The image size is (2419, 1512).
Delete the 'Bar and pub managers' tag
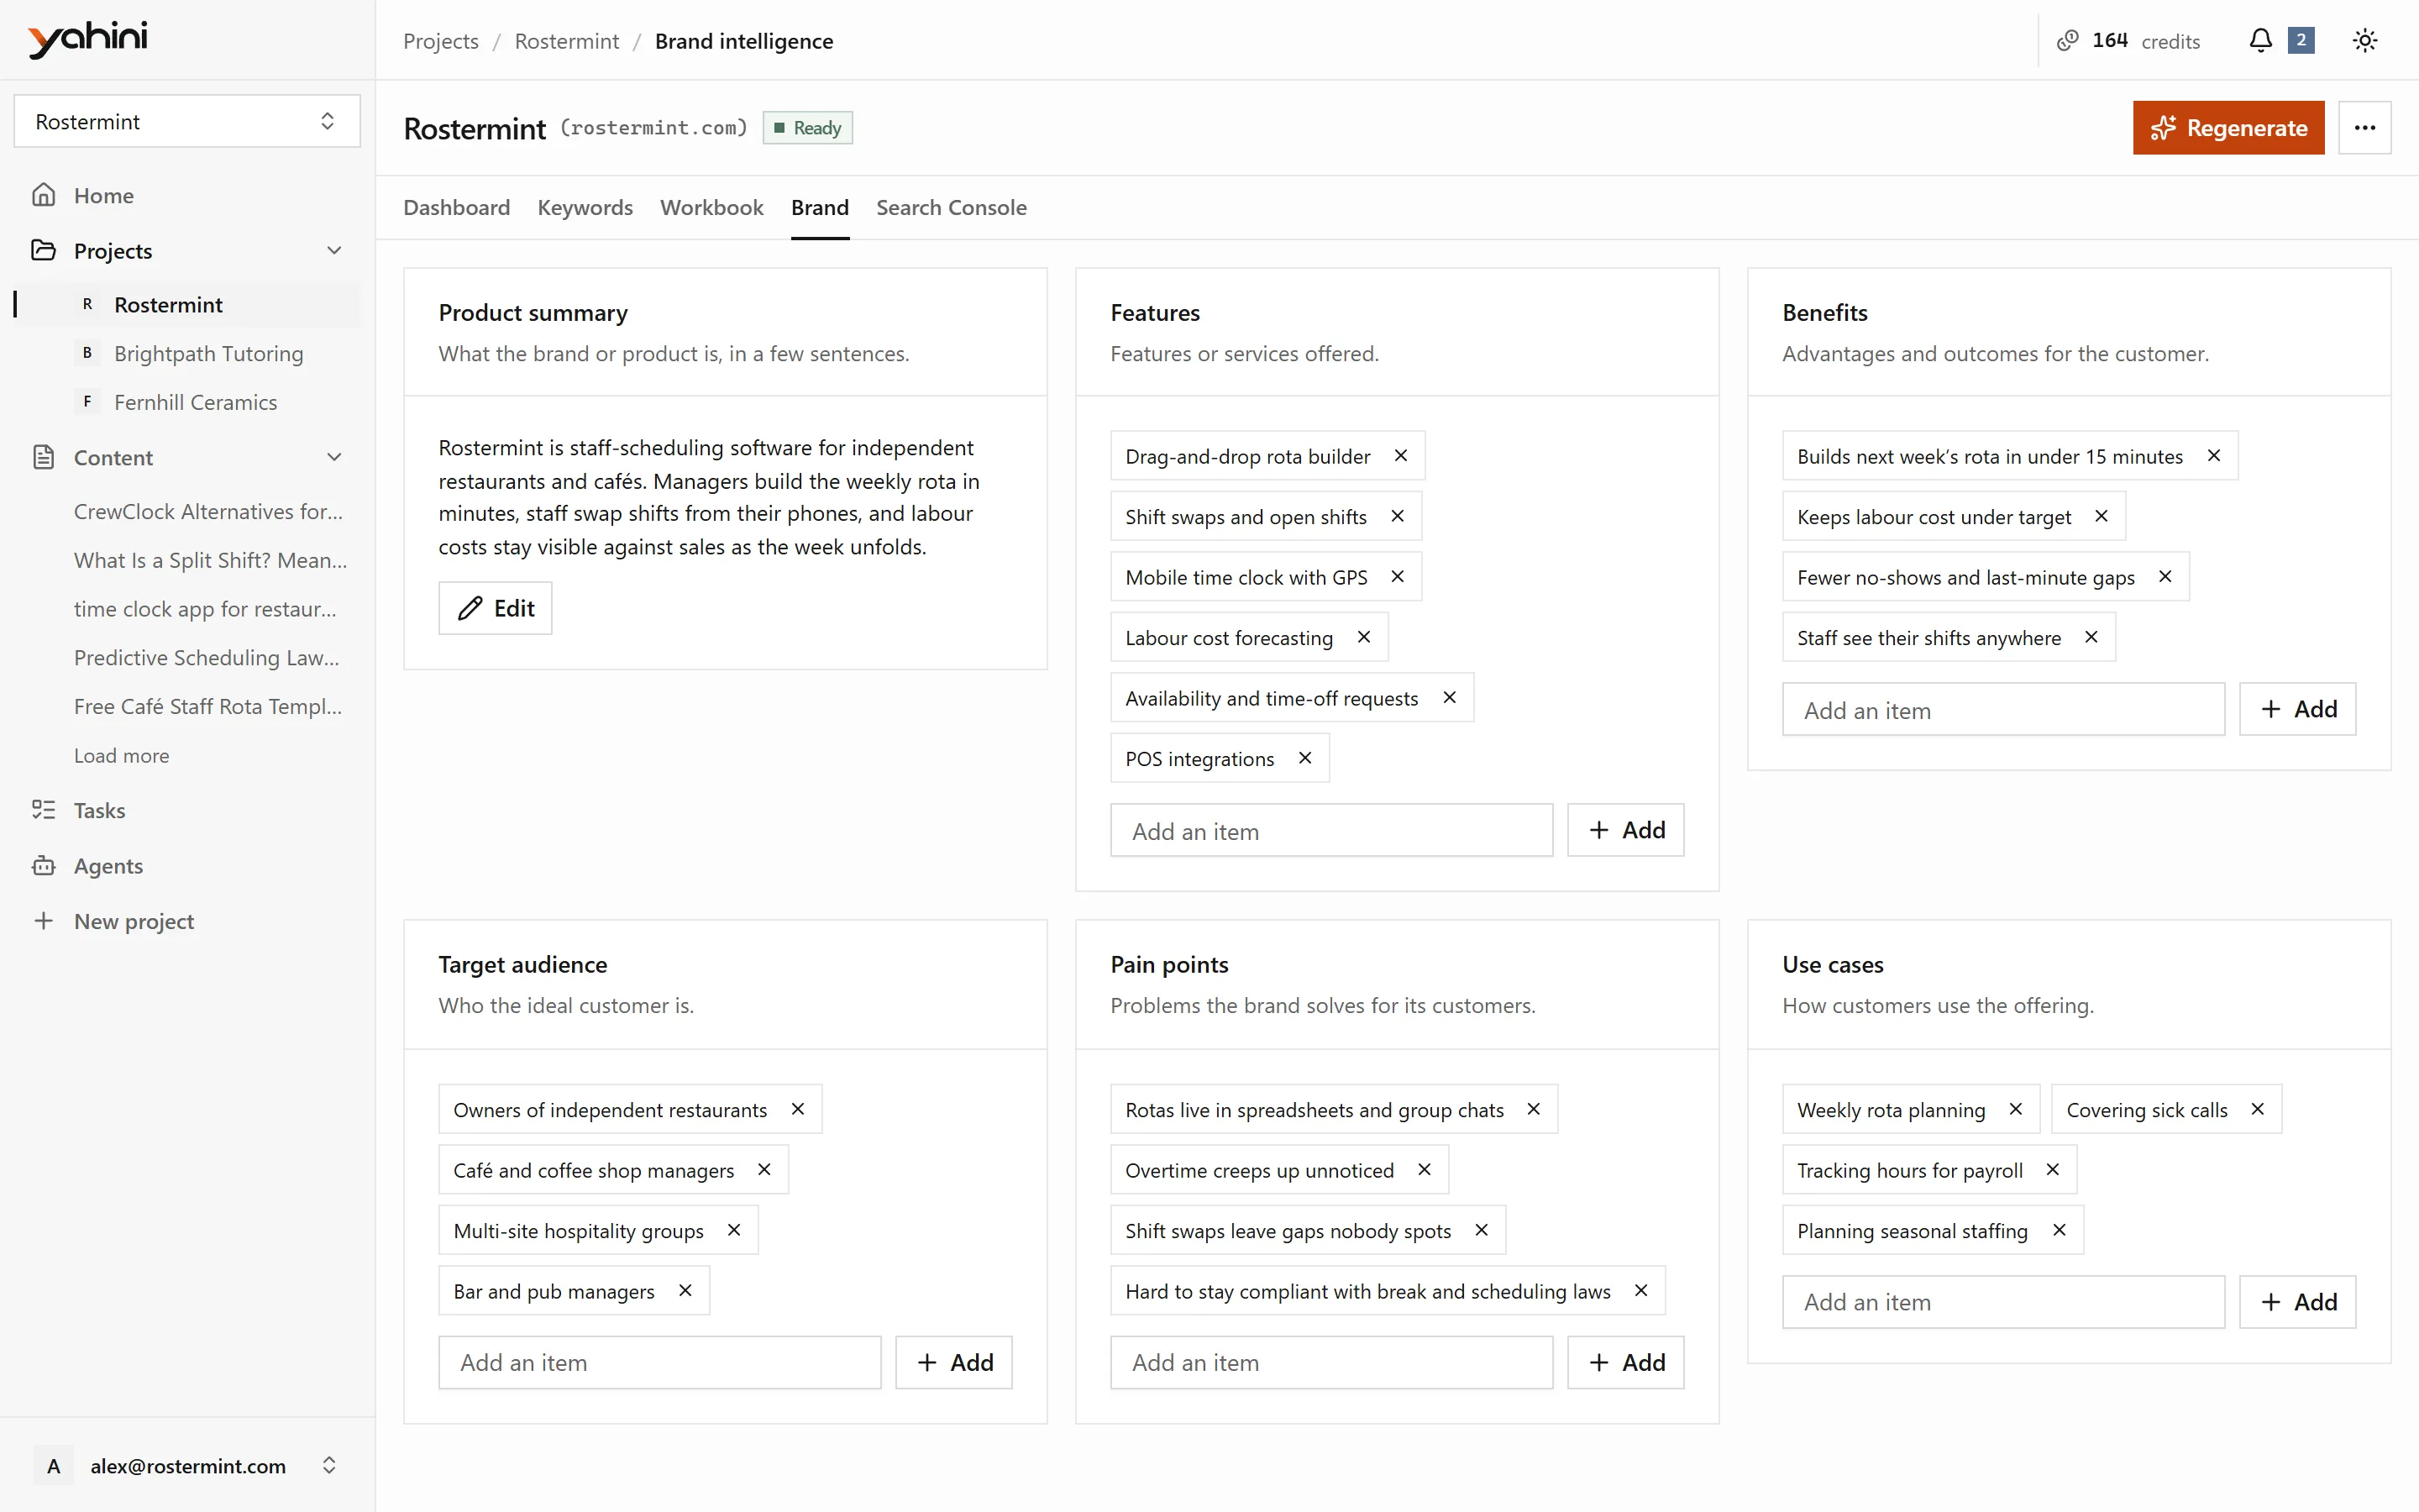[685, 1291]
